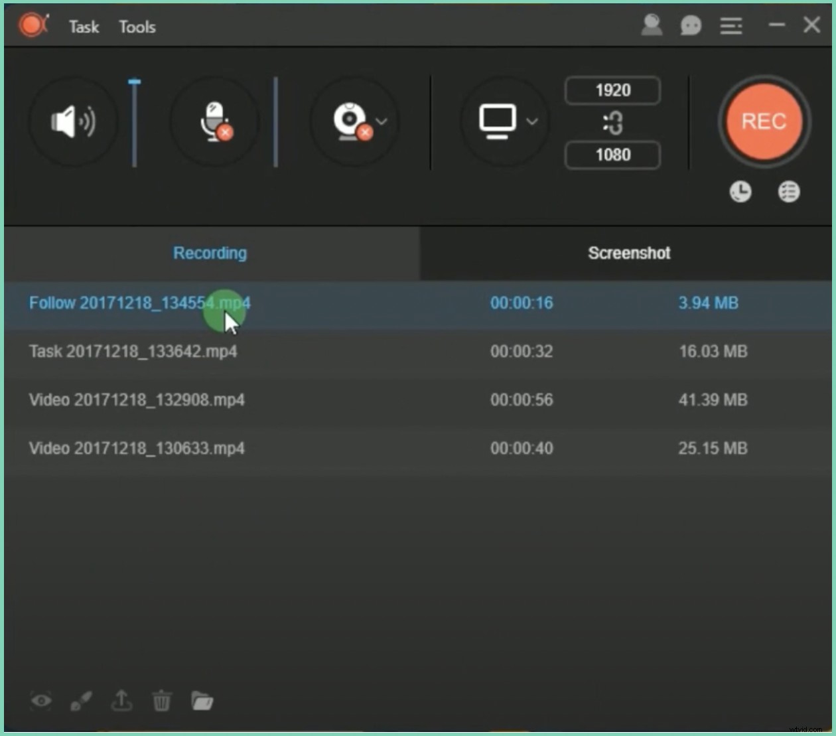Expand the display capture dropdown
Viewport: 836px width, 736px height.
[x=531, y=122]
